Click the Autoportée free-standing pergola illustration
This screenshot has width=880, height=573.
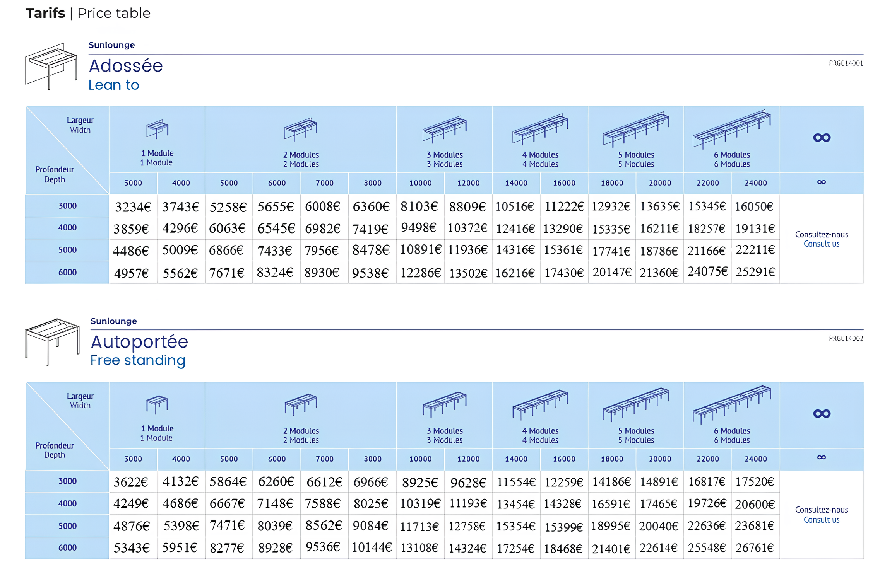52,342
